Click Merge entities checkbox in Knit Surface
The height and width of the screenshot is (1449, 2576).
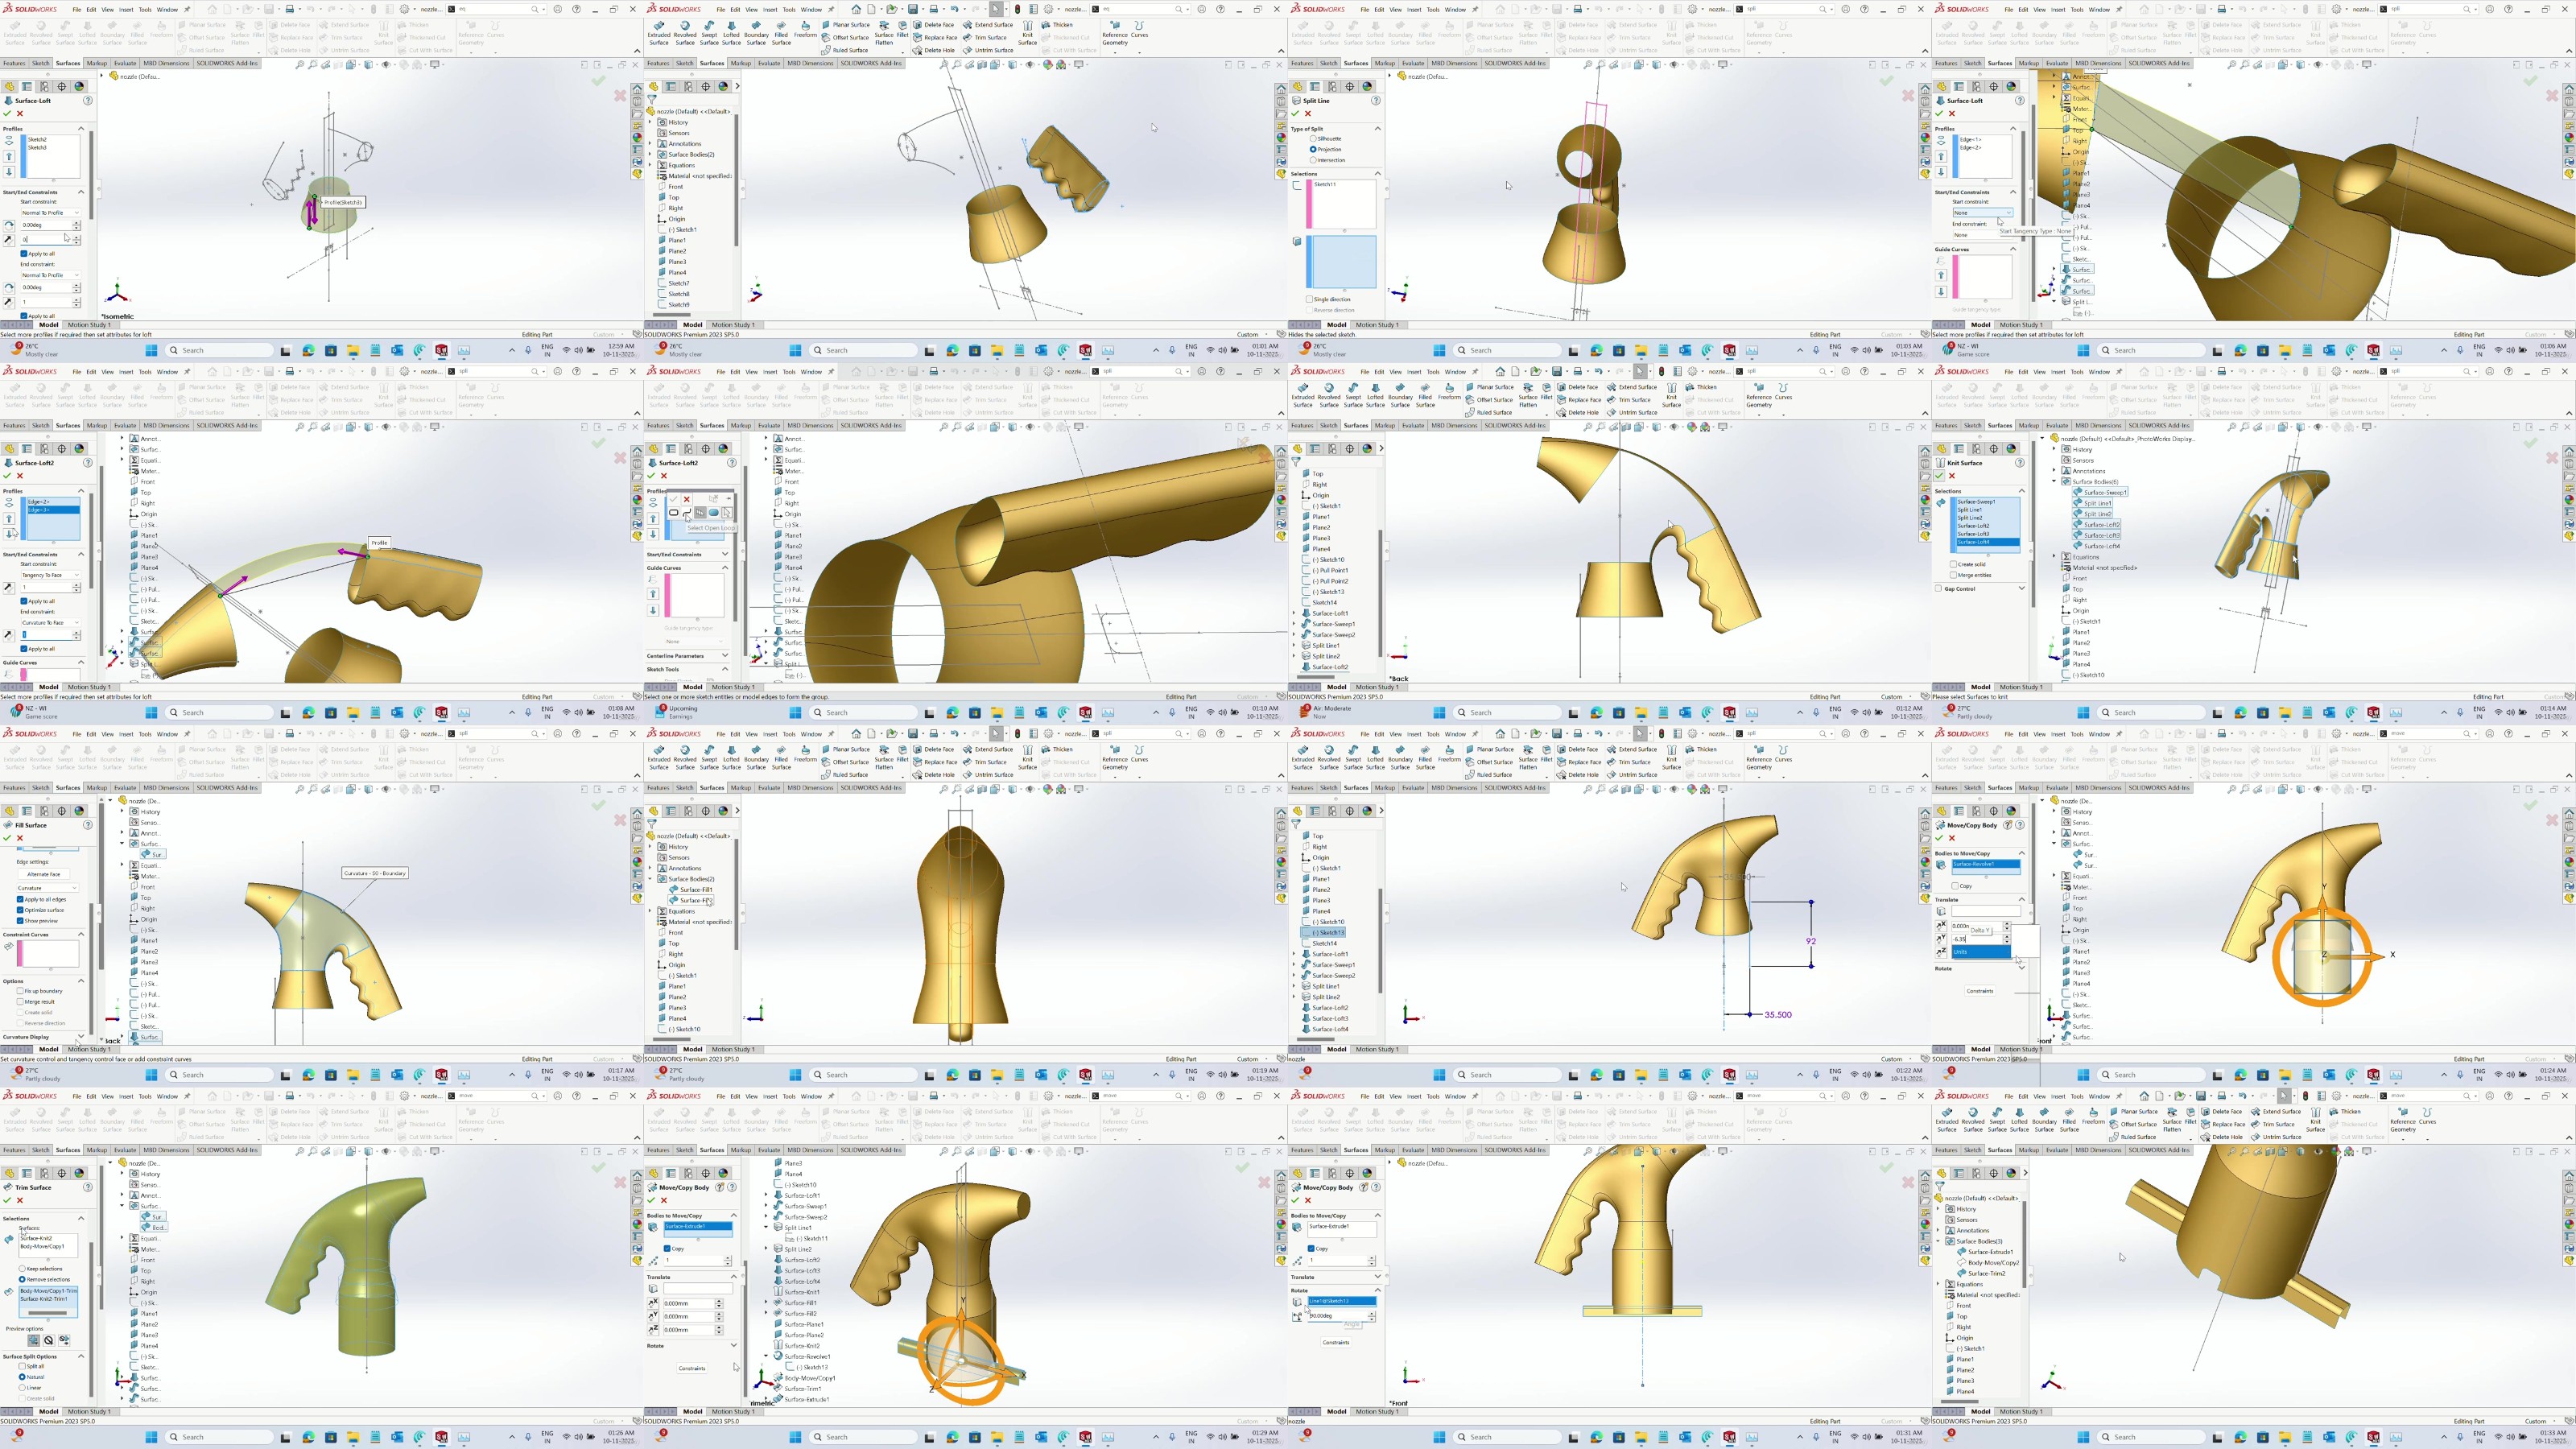click(x=1954, y=575)
